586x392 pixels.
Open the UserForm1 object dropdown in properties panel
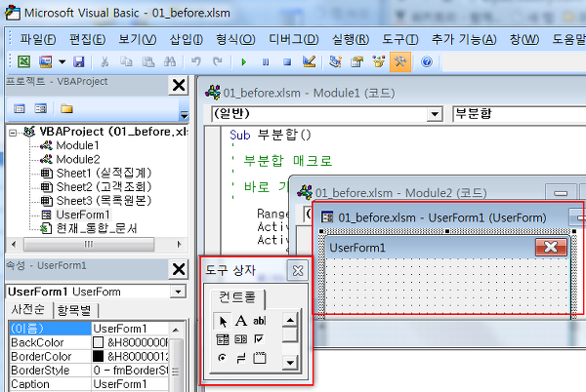click(x=178, y=292)
